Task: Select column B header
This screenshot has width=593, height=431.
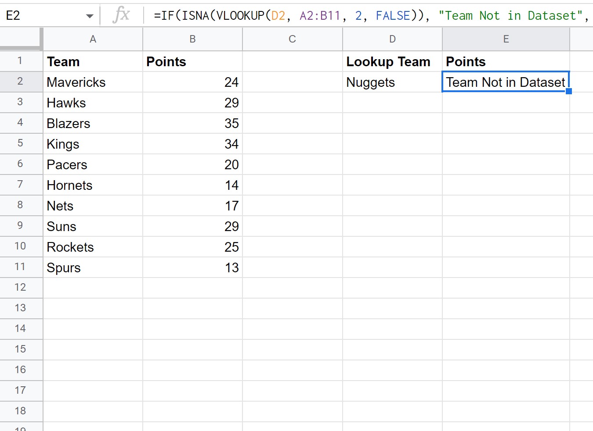Action: point(193,39)
